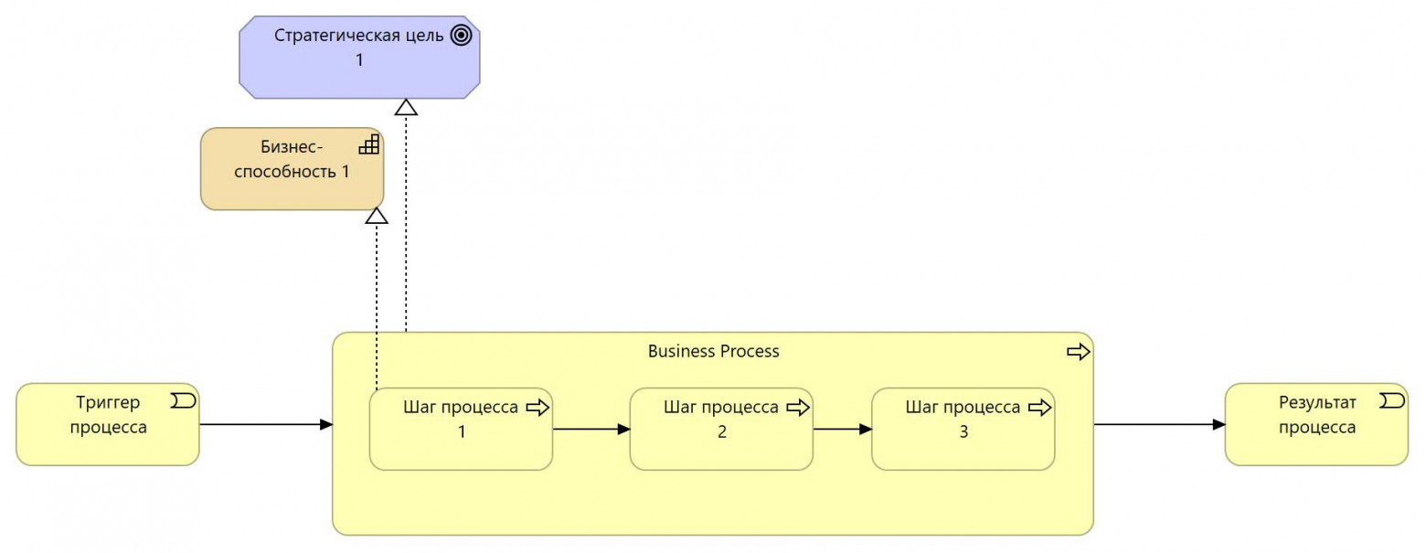
Task: Select the Шаг процесса 3 label
Action: [963, 420]
